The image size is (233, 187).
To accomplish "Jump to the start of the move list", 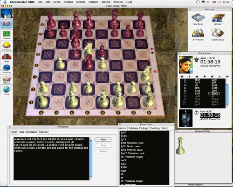I will pos(182,77).
